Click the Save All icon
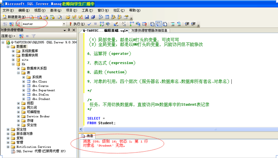Viewport: 278px width, 158px height. 93,17
